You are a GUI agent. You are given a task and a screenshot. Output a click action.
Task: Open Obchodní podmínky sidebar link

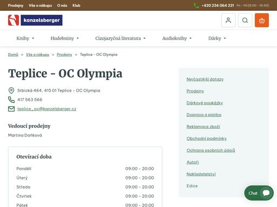point(207,139)
